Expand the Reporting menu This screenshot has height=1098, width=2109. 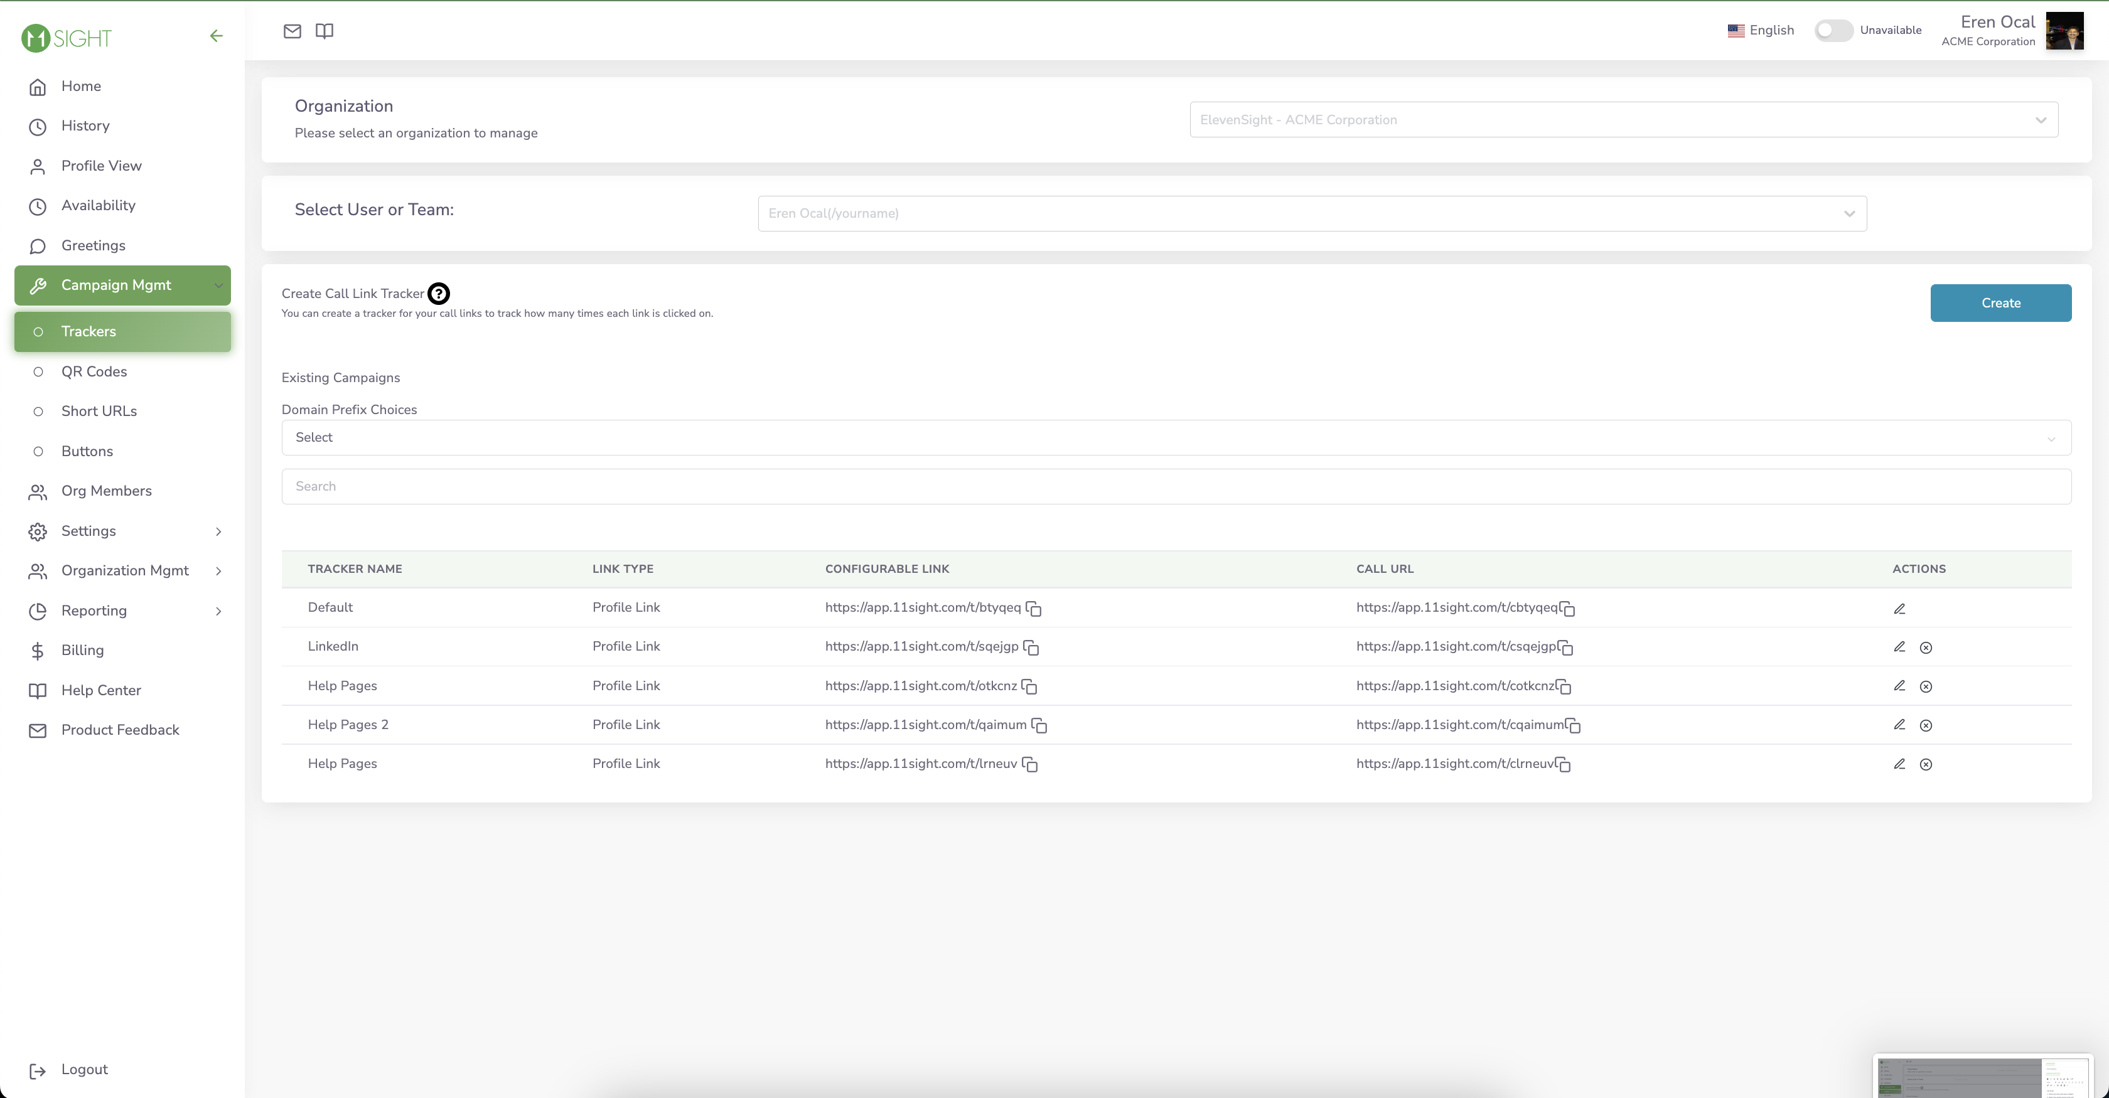(x=122, y=610)
